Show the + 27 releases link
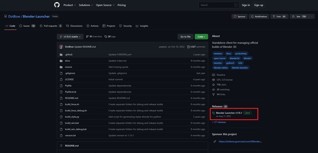Image resolution: width=318 pixels, height=153 pixels. point(219,122)
